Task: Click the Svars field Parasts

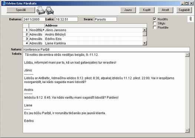Action: click(x=105, y=19)
